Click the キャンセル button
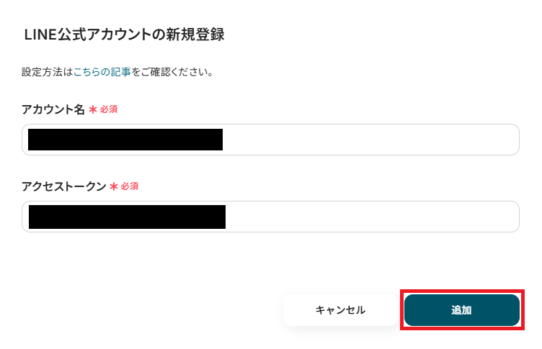 coord(340,310)
